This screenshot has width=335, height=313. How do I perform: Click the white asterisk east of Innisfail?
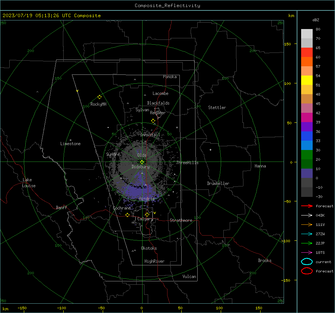(x=177, y=128)
